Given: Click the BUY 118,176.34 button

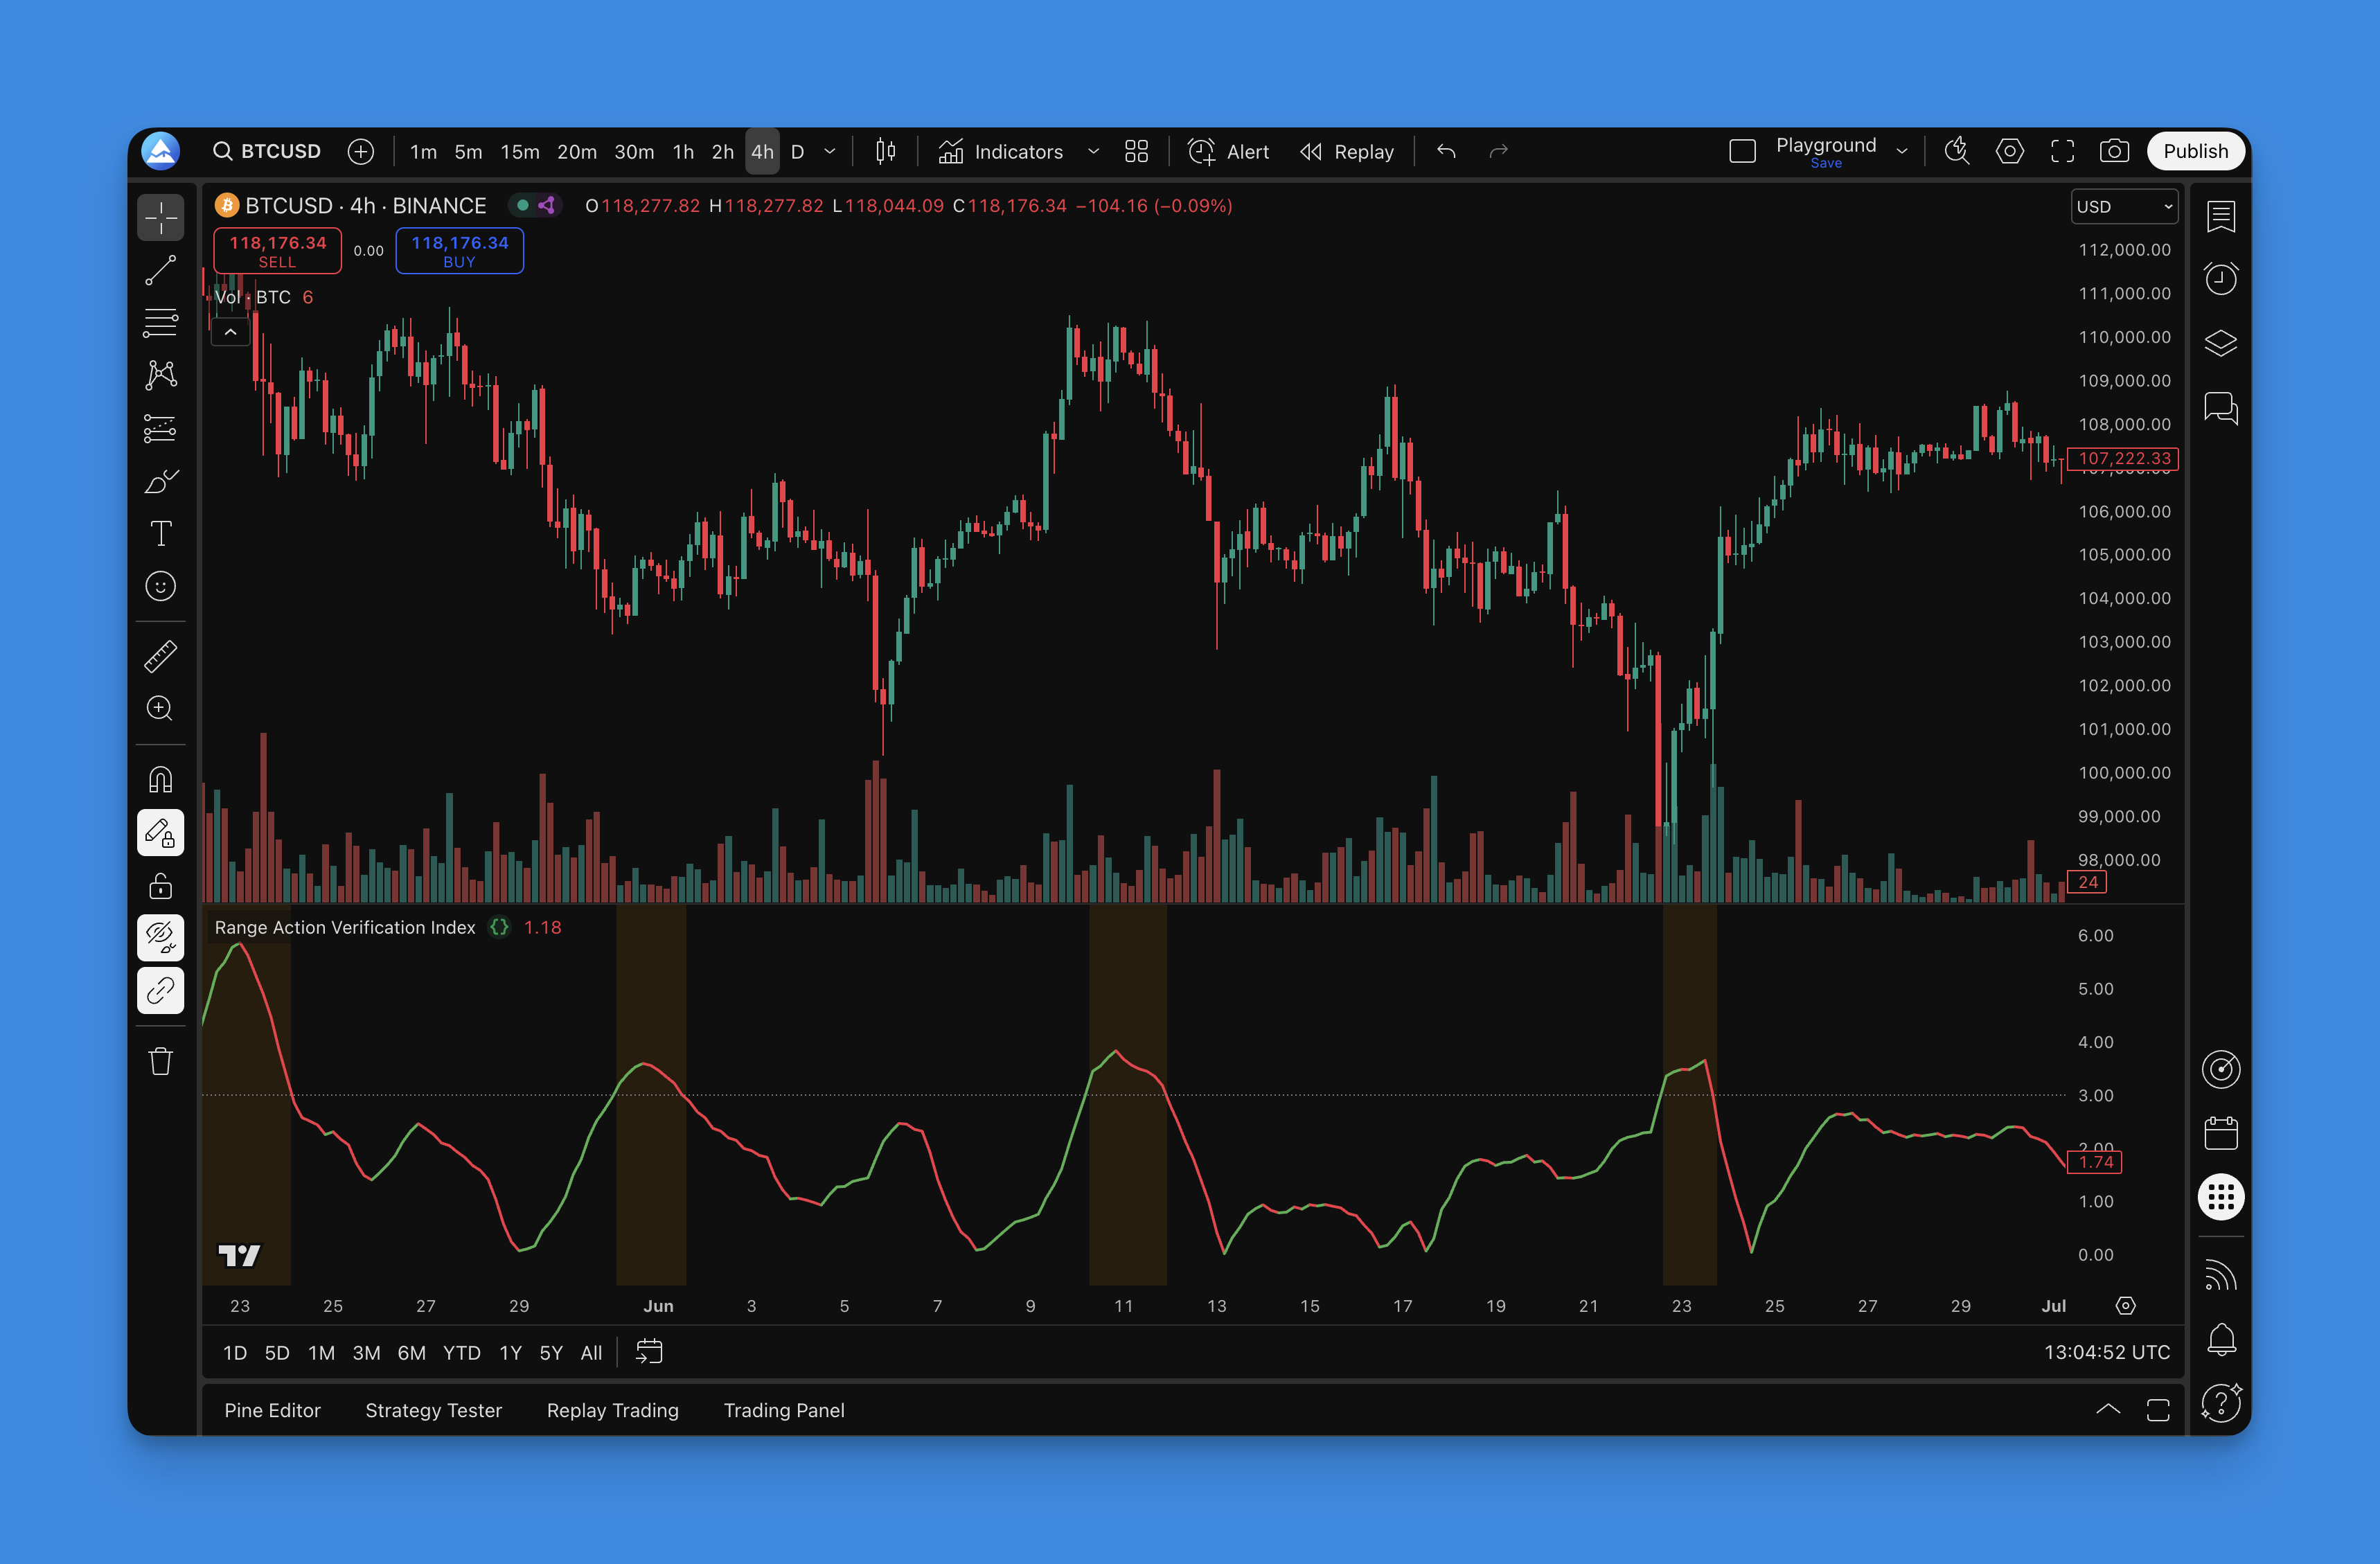Looking at the screenshot, I should 460,251.
